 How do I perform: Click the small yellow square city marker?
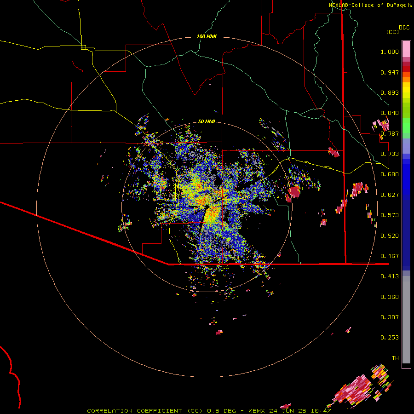tap(83, 47)
